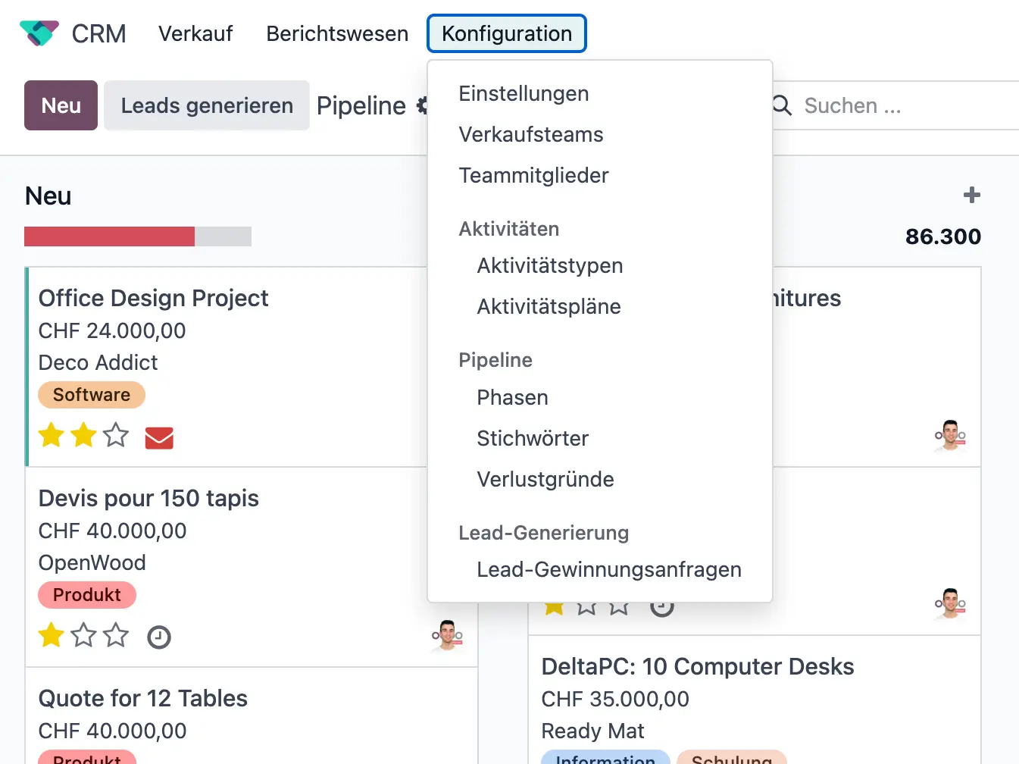Click the clock activity icon above DeltaPC card
Viewport: 1019px width, 764px height.
[662, 606]
